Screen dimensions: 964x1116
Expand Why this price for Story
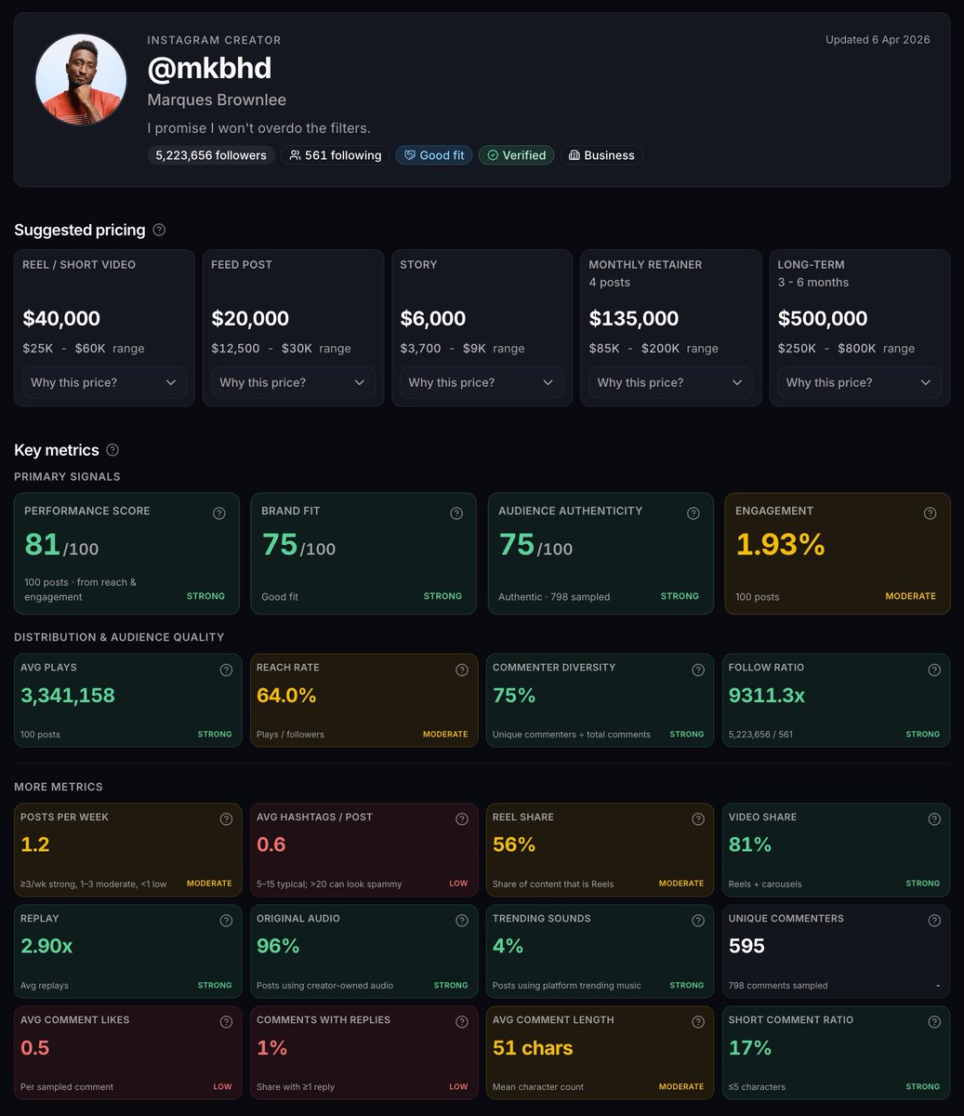click(x=482, y=382)
